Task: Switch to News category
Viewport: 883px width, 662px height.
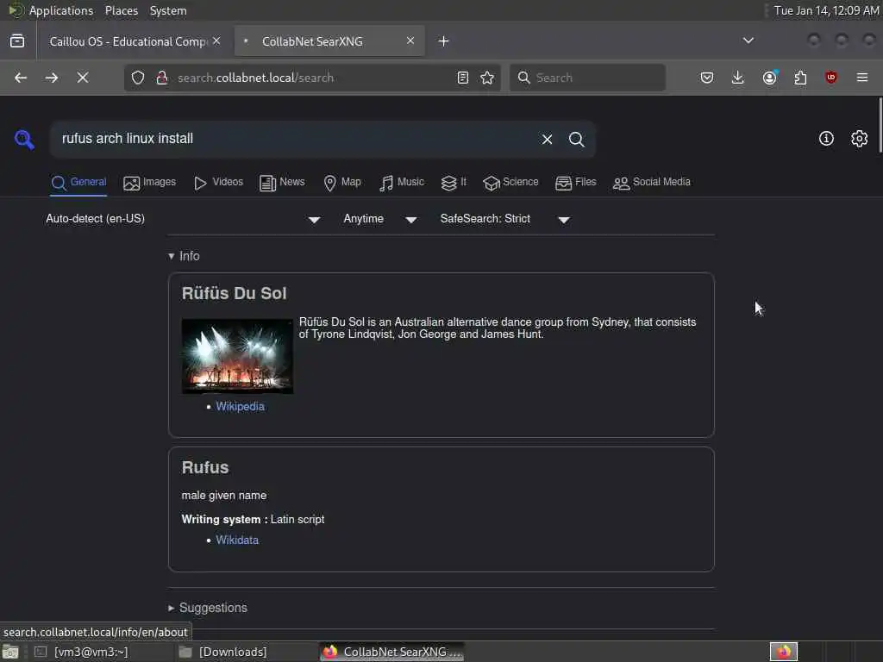Action: click(282, 183)
